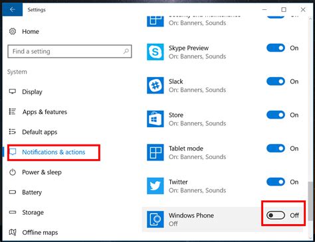Image resolution: width=315 pixels, height=242 pixels.
Task: Open Power & sleep settings
Action: click(42, 172)
